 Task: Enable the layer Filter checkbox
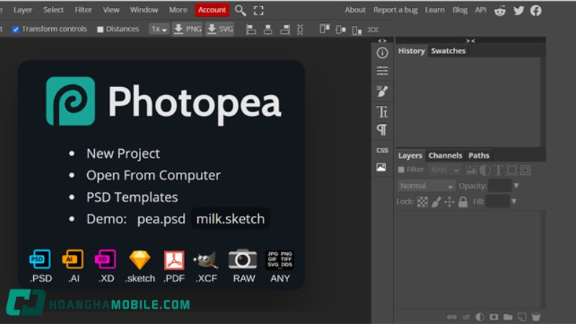[x=401, y=170]
